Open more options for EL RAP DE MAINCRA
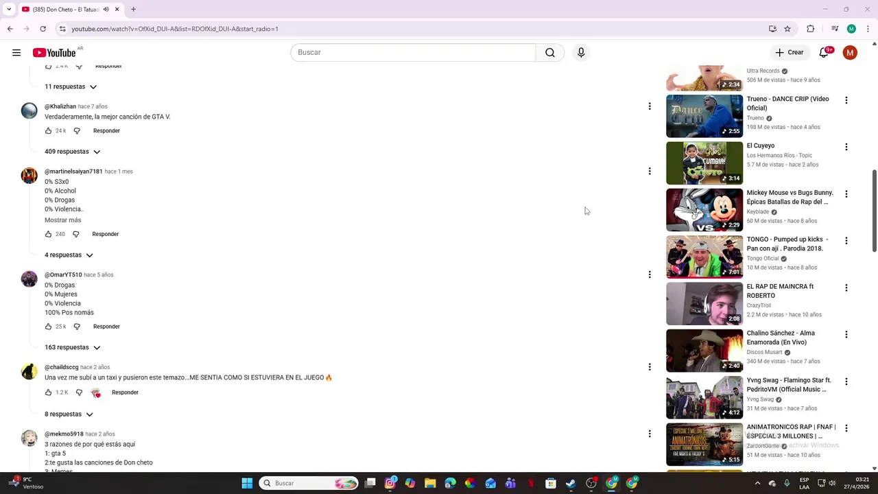The height and width of the screenshot is (494, 878). [846, 287]
